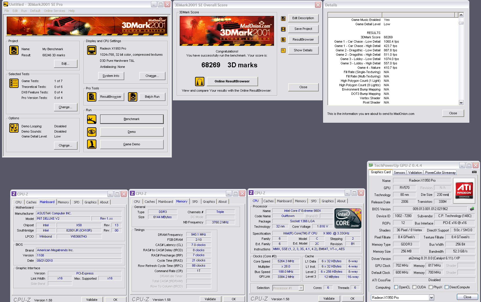The image size is (481, 302).
Task: Click the BIOS save chip icon in GPU-Z
Action: pyautogui.click(x=472, y=209)
